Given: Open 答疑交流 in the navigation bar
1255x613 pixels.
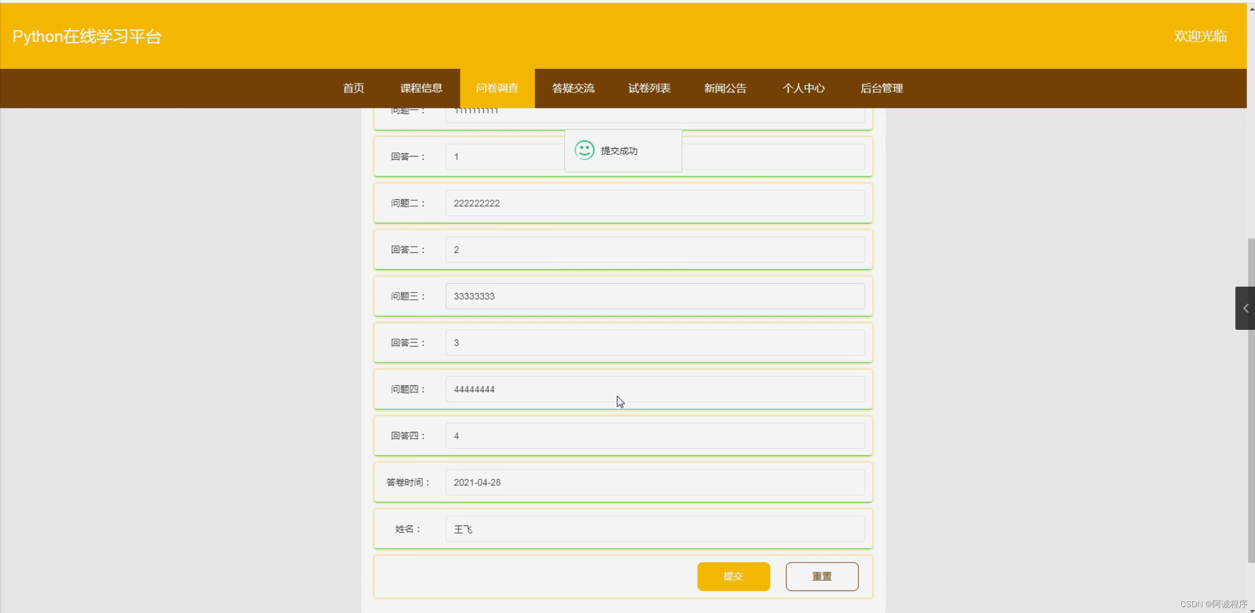Looking at the screenshot, I should pyautogui.click(x=573, y=88).
